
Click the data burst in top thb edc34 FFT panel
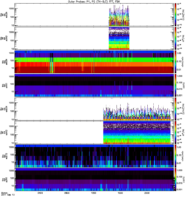click(x=119, y=17)
